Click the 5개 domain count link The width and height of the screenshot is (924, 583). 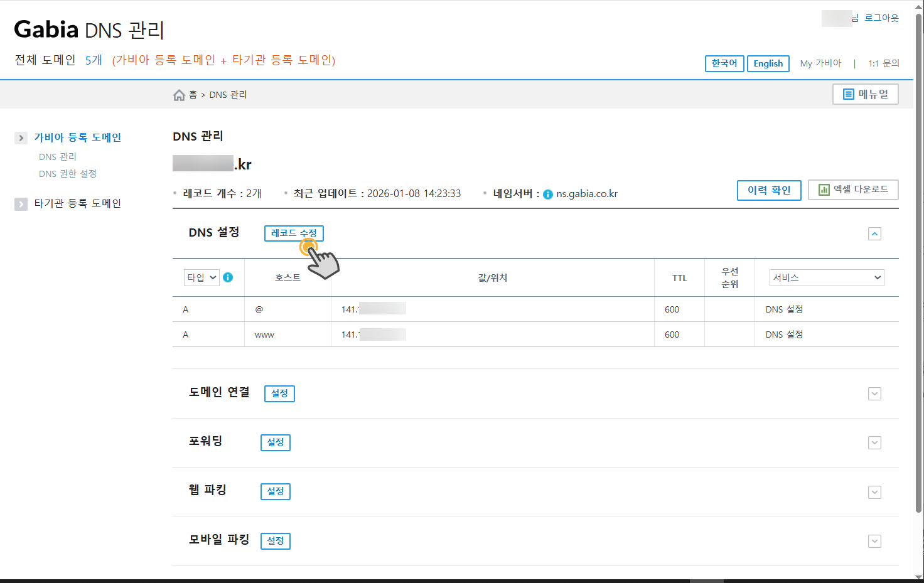pos(94,60)
